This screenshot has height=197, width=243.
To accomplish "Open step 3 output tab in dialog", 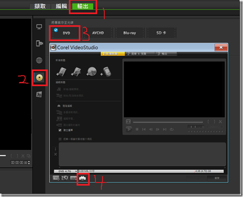I will 166,54.
